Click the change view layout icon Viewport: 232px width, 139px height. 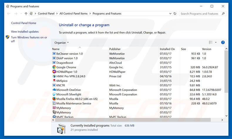211,42
